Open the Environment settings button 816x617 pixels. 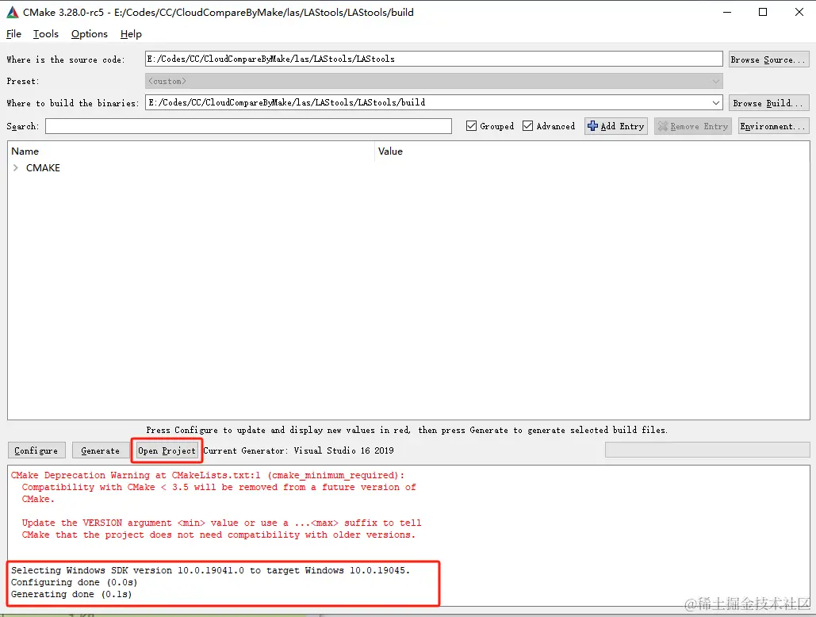click(x=774, y=126)
